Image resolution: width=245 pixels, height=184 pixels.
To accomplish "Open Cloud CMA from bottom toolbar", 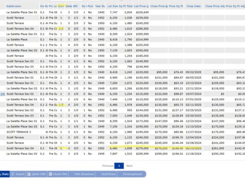I will click(x=58, y=174).
